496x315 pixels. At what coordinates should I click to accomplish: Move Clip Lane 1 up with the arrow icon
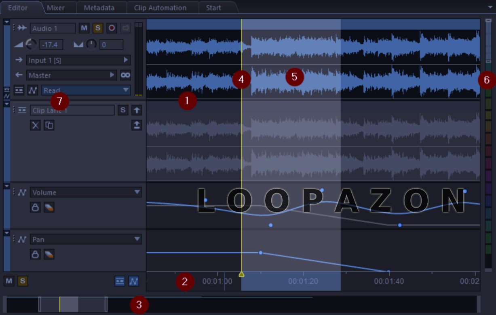[137, 110]
